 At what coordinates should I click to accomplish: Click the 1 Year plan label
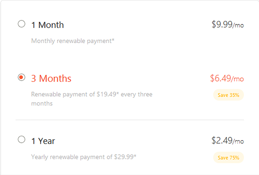click(x=43, y=141)
